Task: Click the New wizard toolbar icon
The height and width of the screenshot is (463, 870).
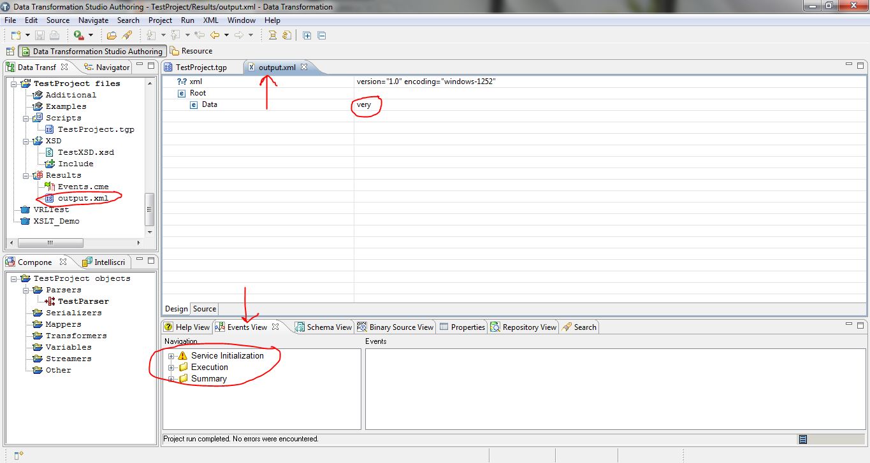Action: coord(16,35)
